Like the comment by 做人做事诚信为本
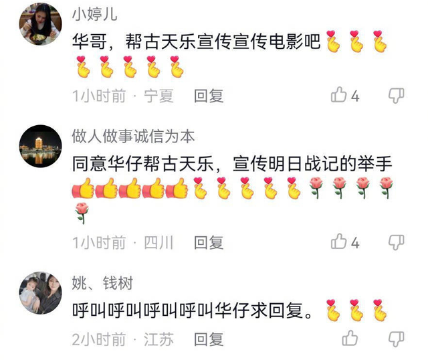Viewport: 428px width, 360px height. click(338, 242)
